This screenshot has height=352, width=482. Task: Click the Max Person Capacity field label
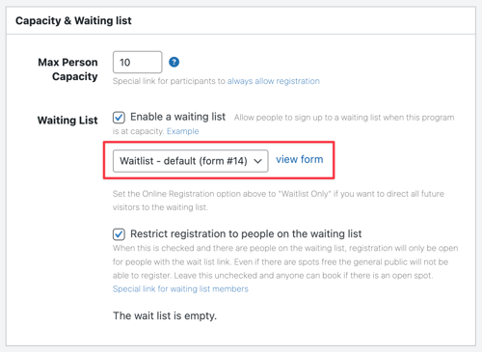click(67, 69)
